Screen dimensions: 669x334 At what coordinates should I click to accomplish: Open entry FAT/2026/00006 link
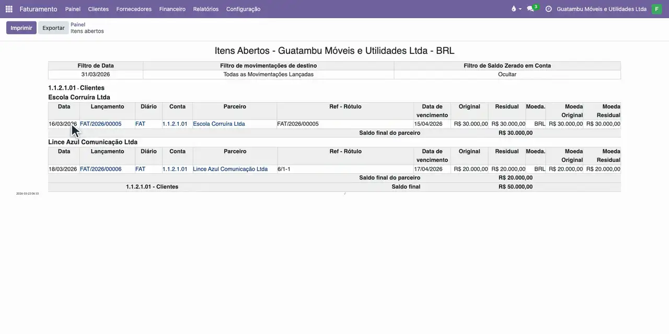click(101, 169)
